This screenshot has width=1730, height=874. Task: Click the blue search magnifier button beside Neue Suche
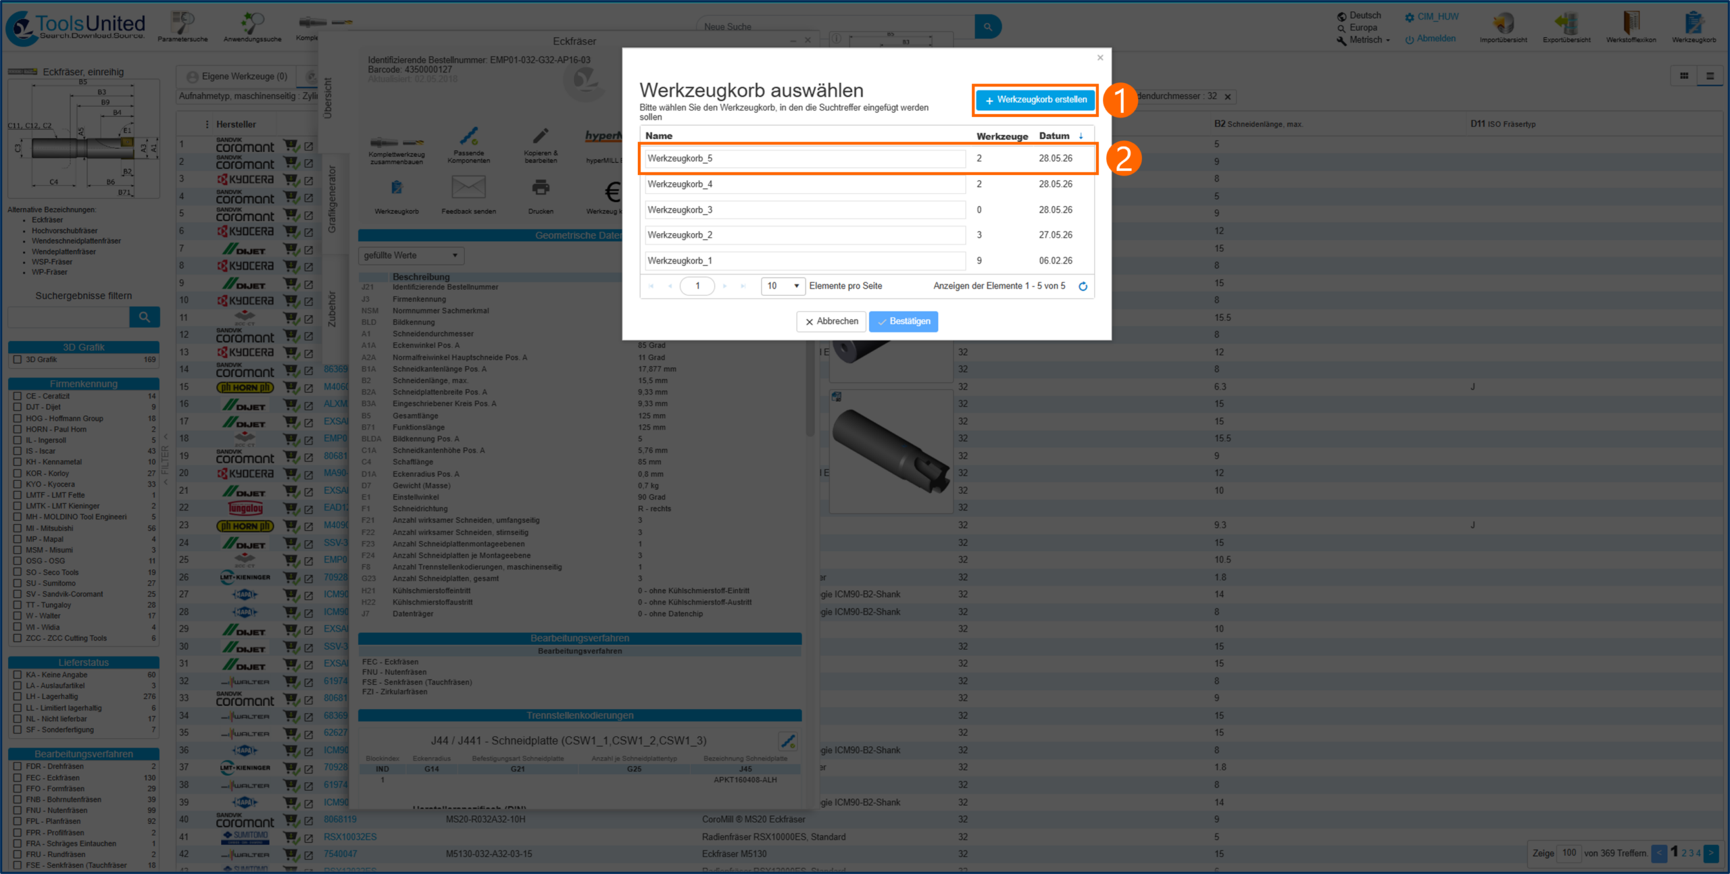click(987, 27)
